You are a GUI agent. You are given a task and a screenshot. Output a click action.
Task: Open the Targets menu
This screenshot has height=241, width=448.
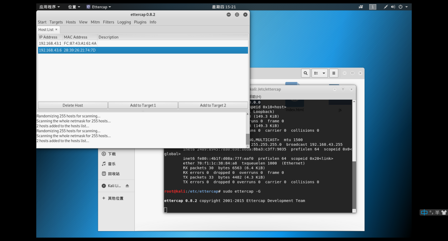tap(56, 22)
